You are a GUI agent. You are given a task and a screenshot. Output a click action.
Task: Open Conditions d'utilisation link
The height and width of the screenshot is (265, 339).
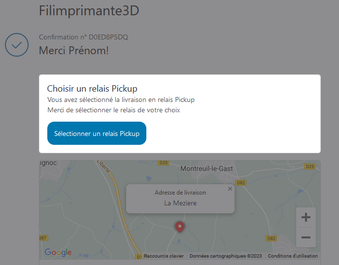(293, 256)
